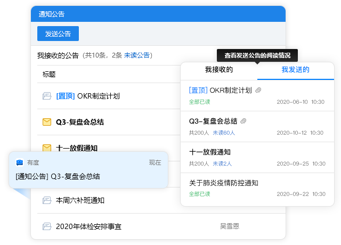
Task: Click the 标题 column header
Action: 49,75
